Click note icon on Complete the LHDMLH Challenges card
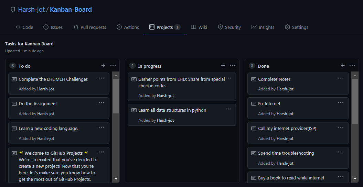363x187 pixels. (x=14, y=79)
